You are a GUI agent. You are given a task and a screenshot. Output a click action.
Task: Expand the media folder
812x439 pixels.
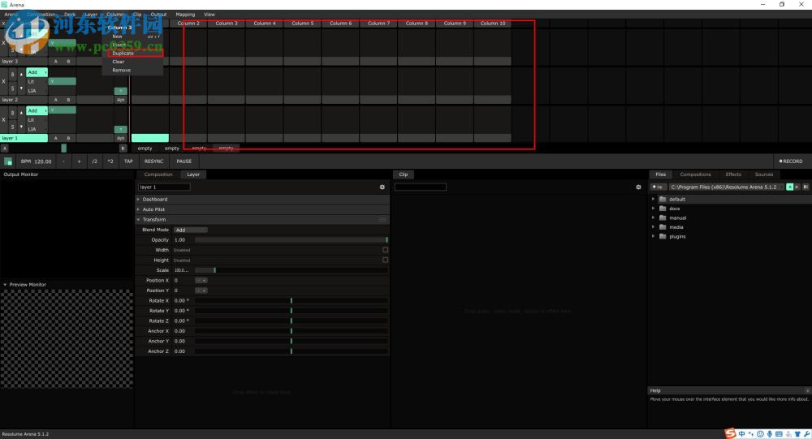point(653,227)
